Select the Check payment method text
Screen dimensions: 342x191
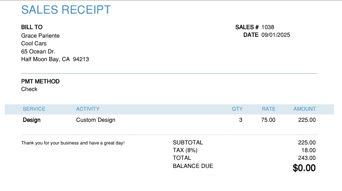click(29, 89)
